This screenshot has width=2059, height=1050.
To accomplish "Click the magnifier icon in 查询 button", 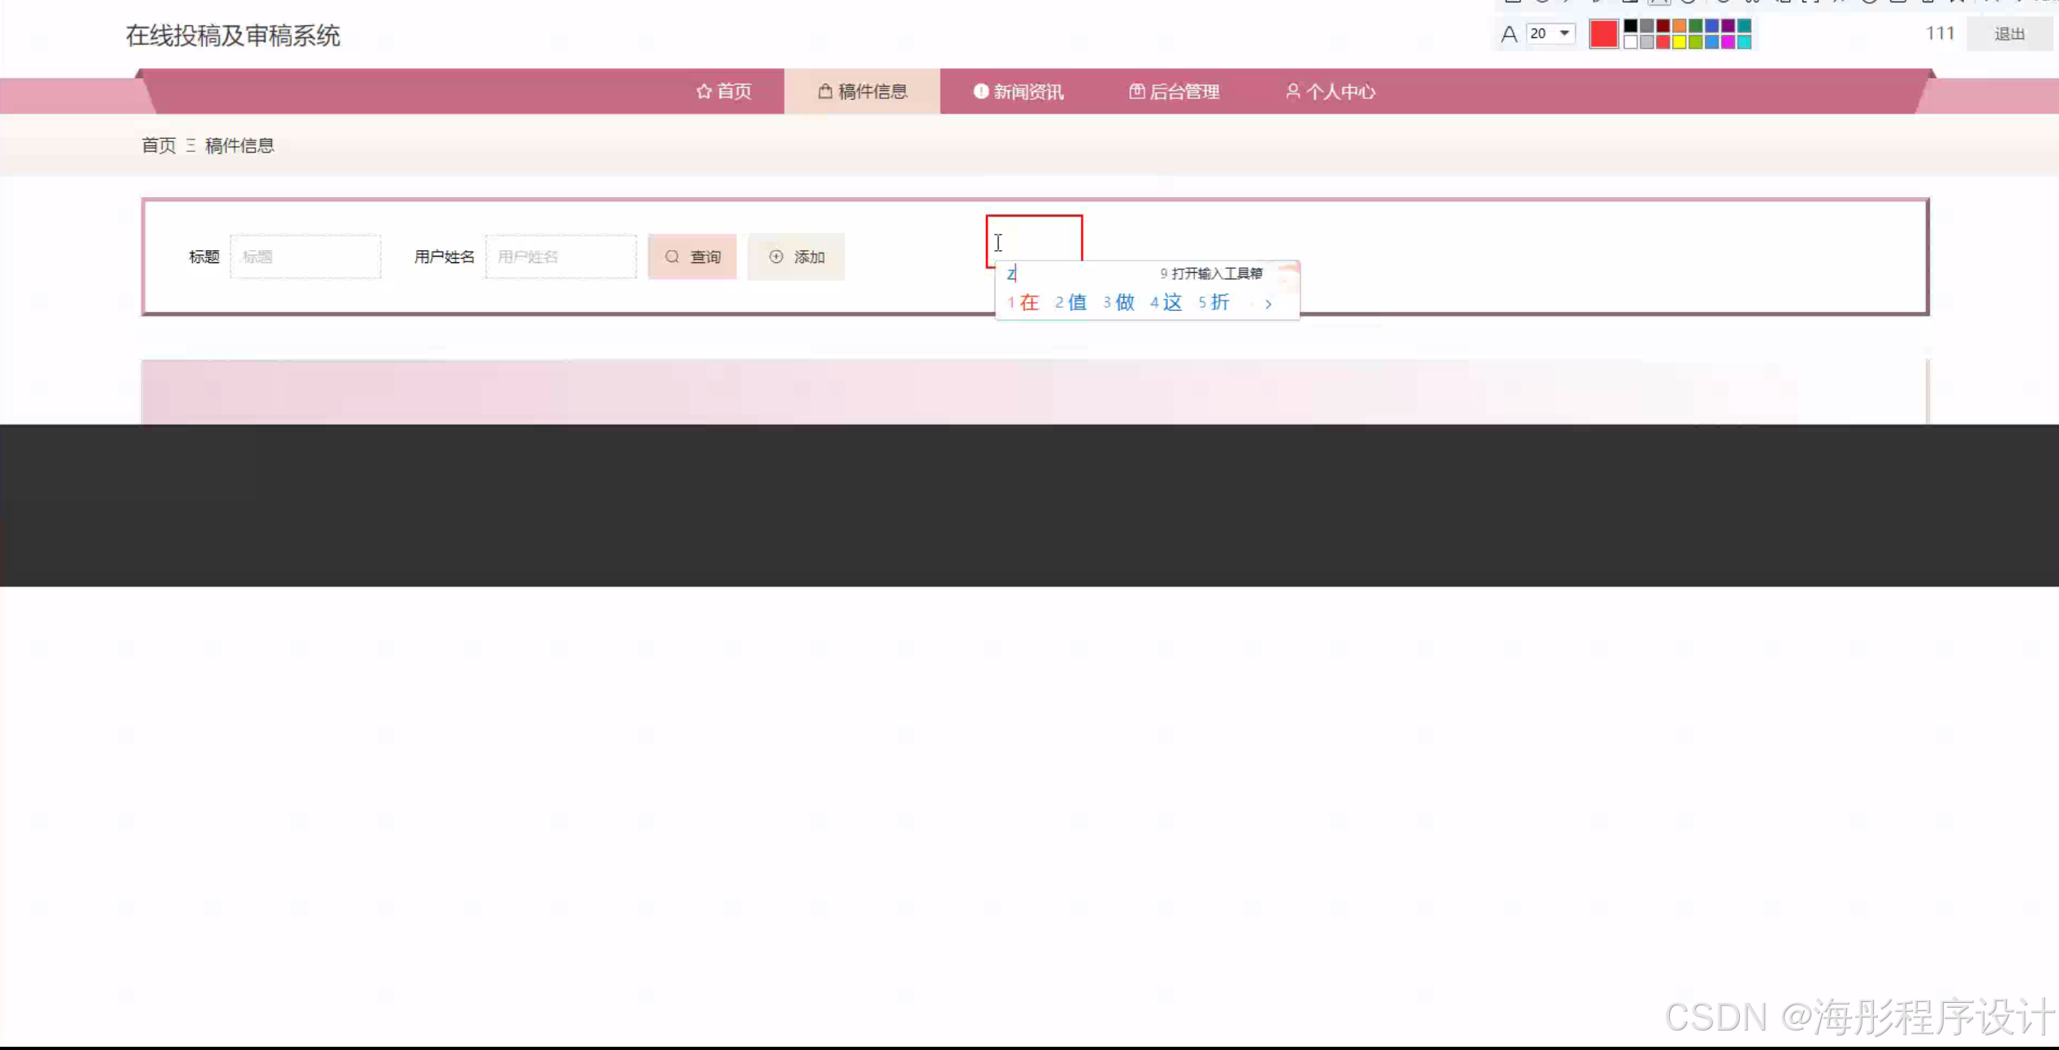I will coord(672,257).
